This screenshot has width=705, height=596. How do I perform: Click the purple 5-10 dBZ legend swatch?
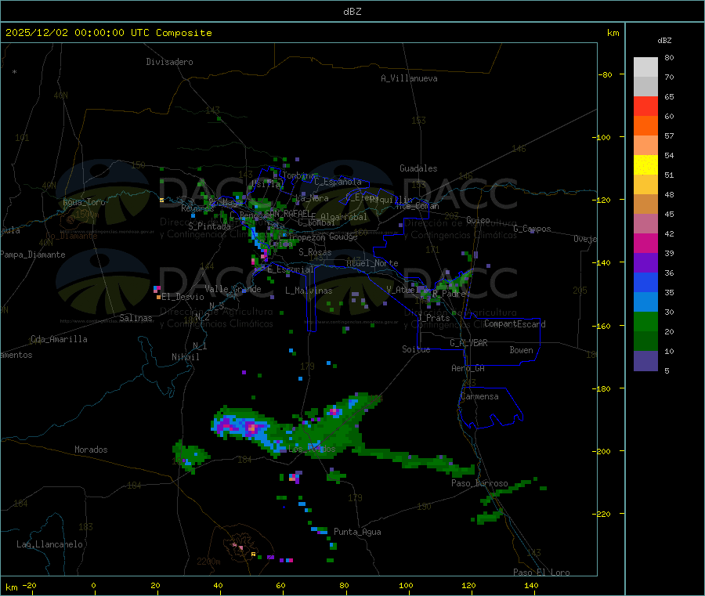(x=645, y=361)
